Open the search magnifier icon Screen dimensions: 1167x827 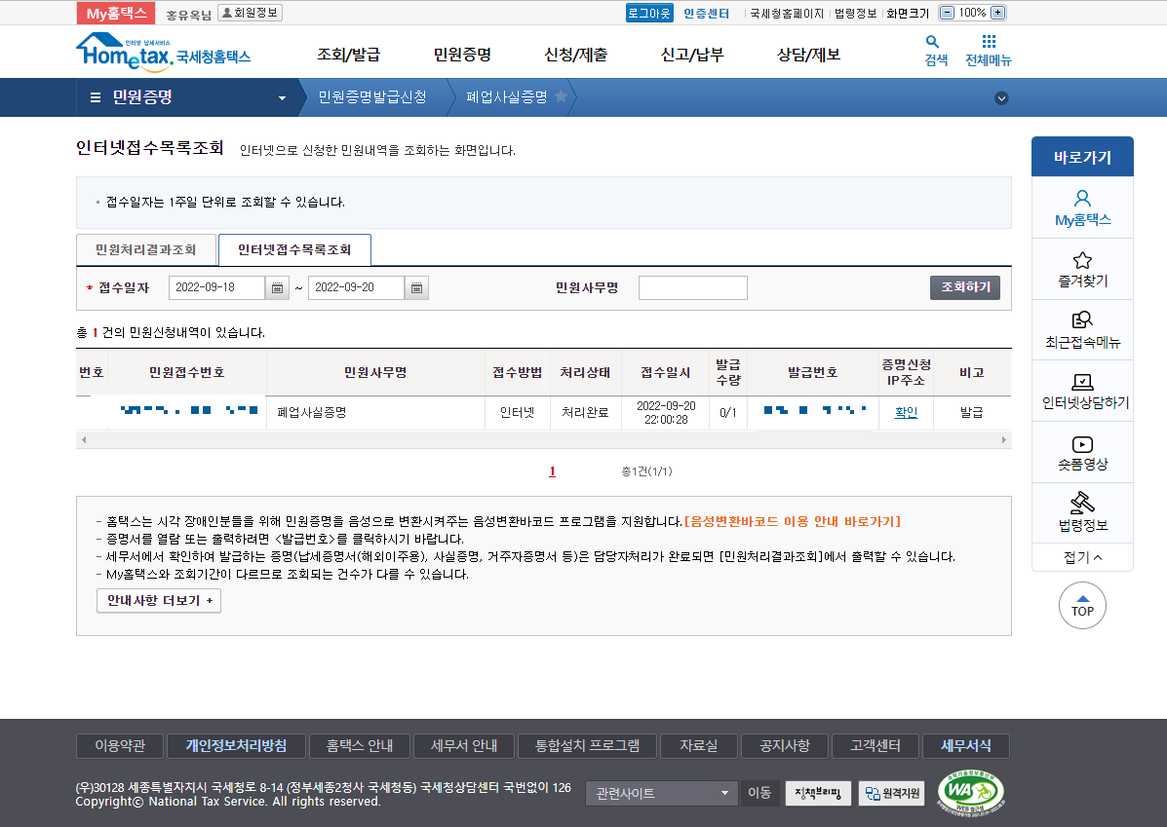(932, 42)
